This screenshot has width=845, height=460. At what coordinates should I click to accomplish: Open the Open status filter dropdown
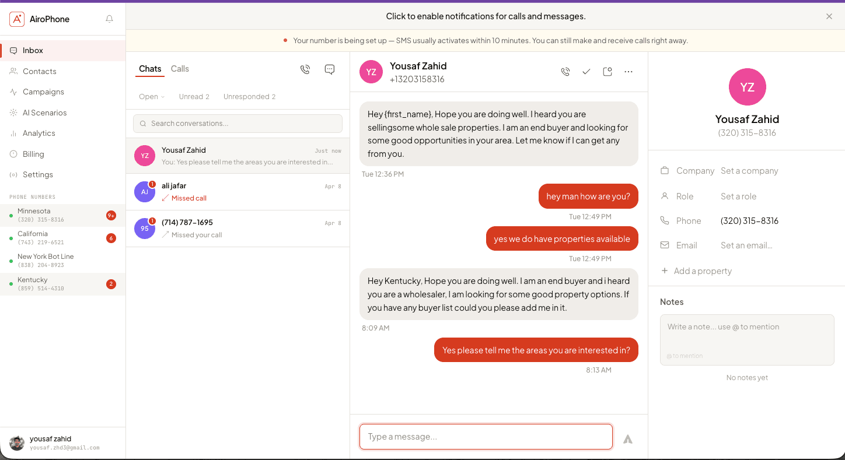click(x=152, y=97)
